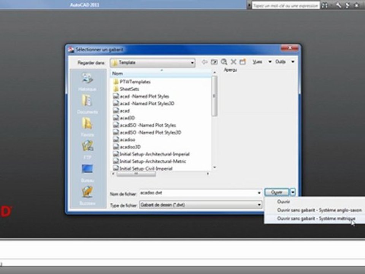The height and width of the screenshot is (274, 365).
Task: Click the keyword search box in title bar
Action: click(x=286, y=5)
